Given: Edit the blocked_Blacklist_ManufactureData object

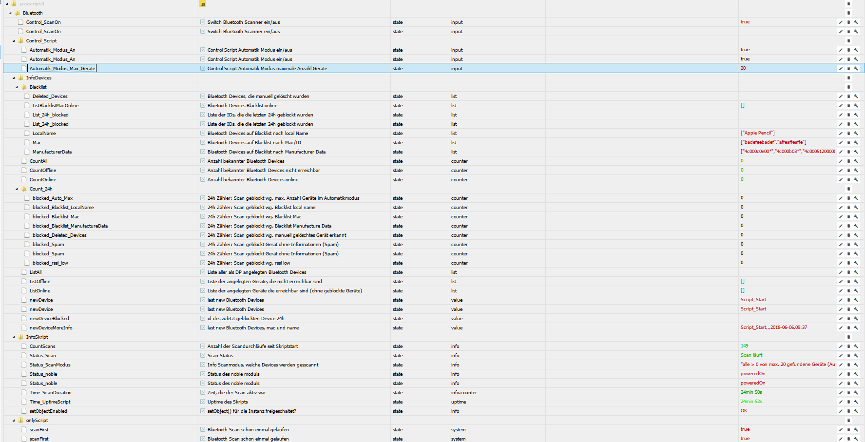Looking at the screenshot, I should [x=841, y=226].
